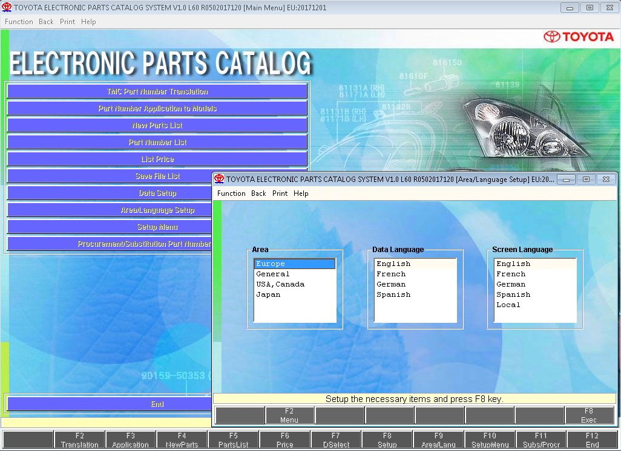
Task: Maximize the Area/Language Setup dialog
Action: click(586, 180)
